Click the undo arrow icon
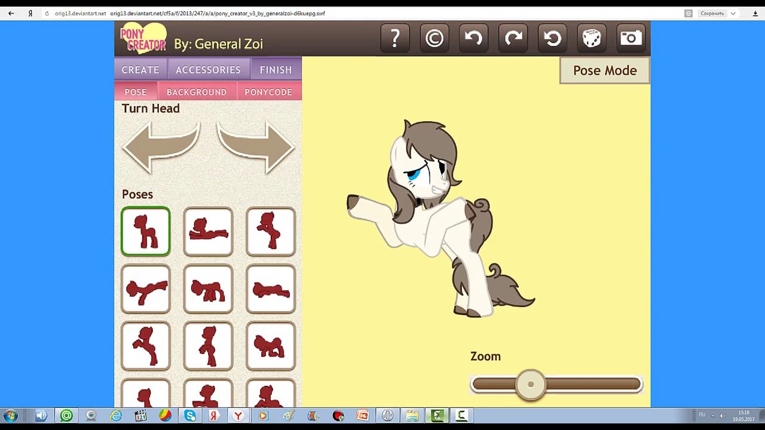This screenshot has width=765, height=430. click(473, 39)
